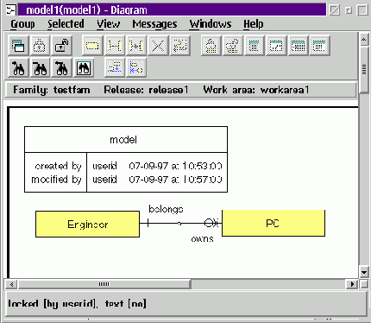Click the cascading windows toolbar icon
This screenshot has width=371, height=323.
(18, 46)
